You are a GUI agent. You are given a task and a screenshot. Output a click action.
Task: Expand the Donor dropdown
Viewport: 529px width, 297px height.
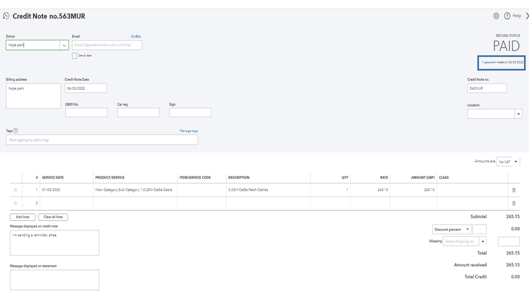[64, 45]
